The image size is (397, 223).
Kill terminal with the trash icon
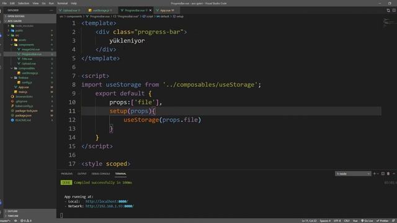[388, 173]
